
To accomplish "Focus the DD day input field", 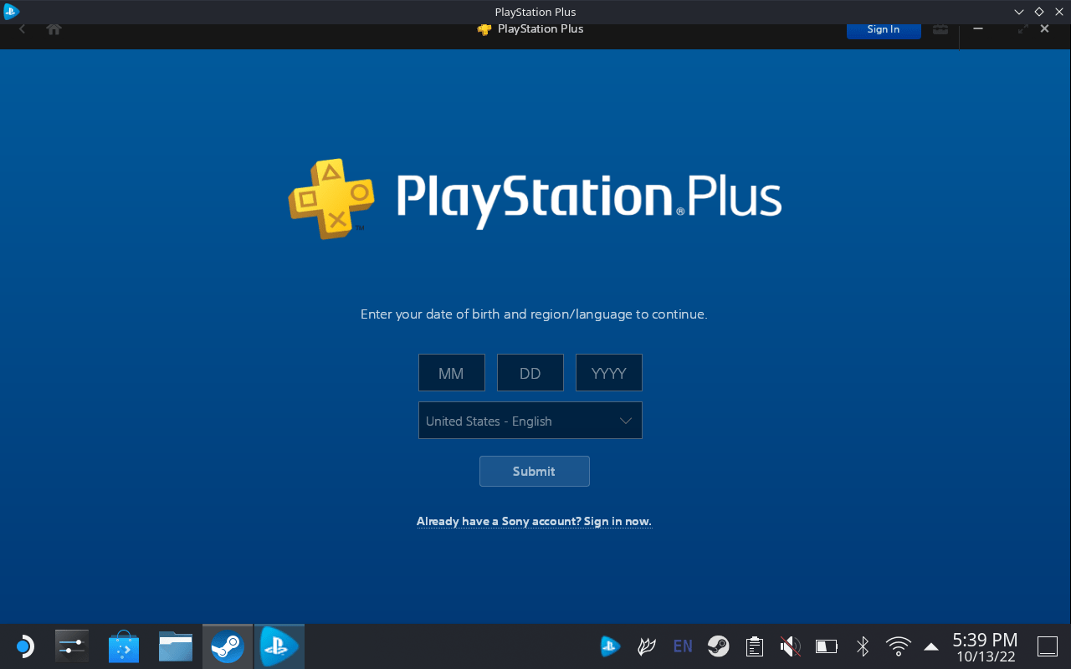I will 530,373.
